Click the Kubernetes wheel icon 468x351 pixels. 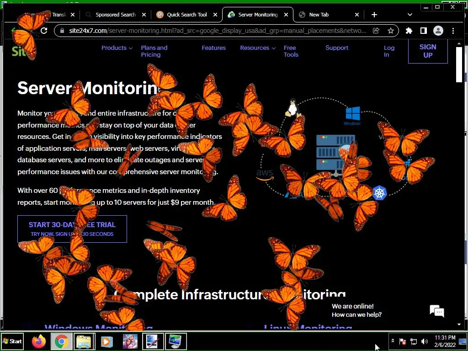tap(379, 193)
